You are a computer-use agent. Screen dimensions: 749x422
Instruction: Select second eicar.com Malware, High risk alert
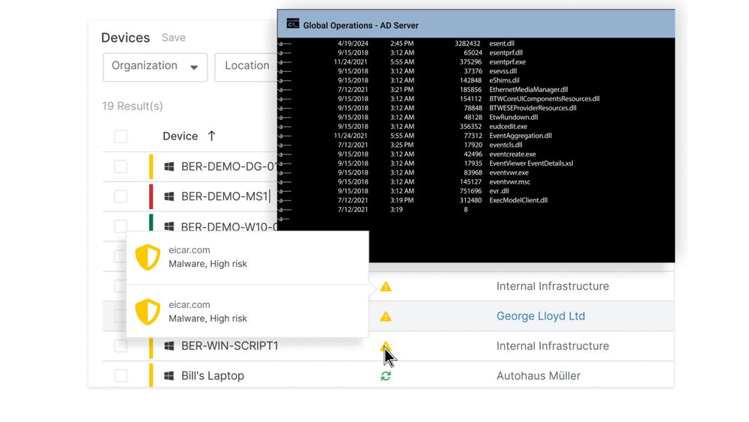247,312
